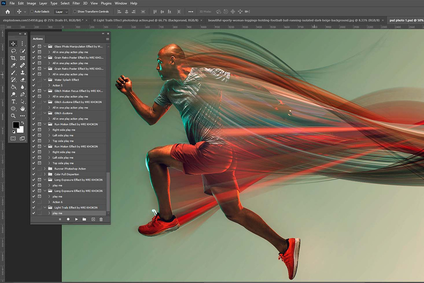This screenshot has width=424, height=283.
Task: Play the selected action using the play icon
Action: (77, 219)
